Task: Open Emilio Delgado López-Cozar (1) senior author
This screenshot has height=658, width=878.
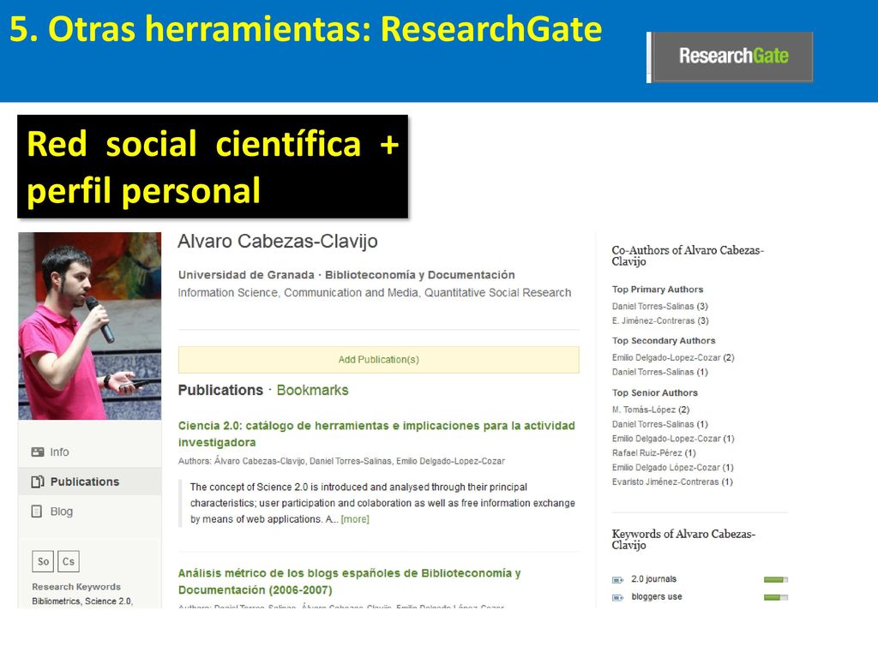Action: coord(672,467)
